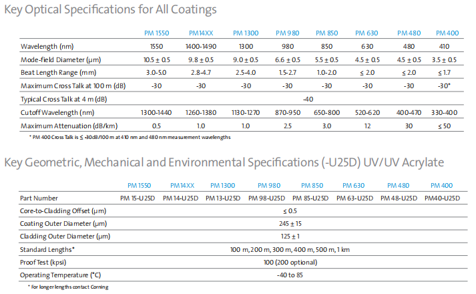Screen dimensions: 476x294
Task: Click the '12' maximum attenuation value
Action: click(x=368, y=126)
